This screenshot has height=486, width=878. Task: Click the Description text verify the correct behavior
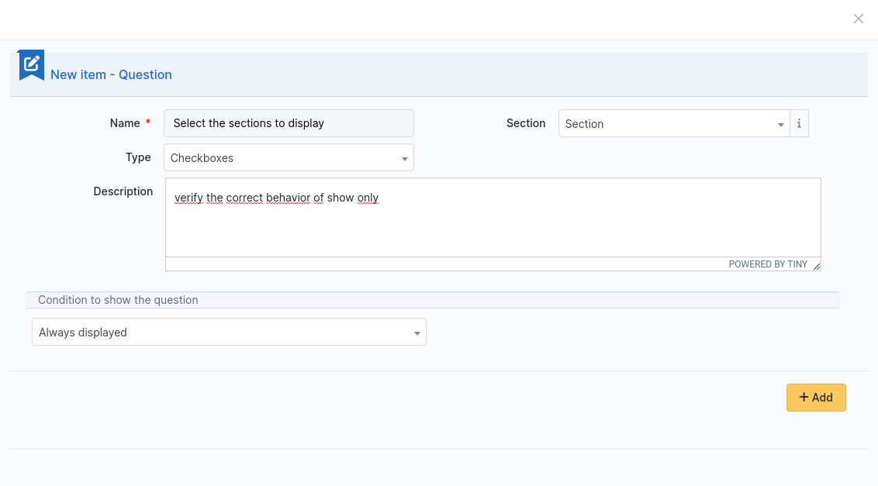(275, 198)
